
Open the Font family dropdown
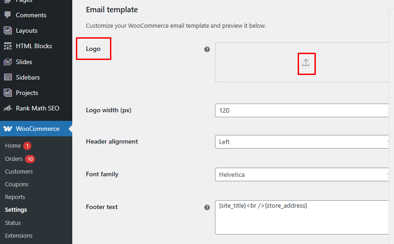coord(302,174)
